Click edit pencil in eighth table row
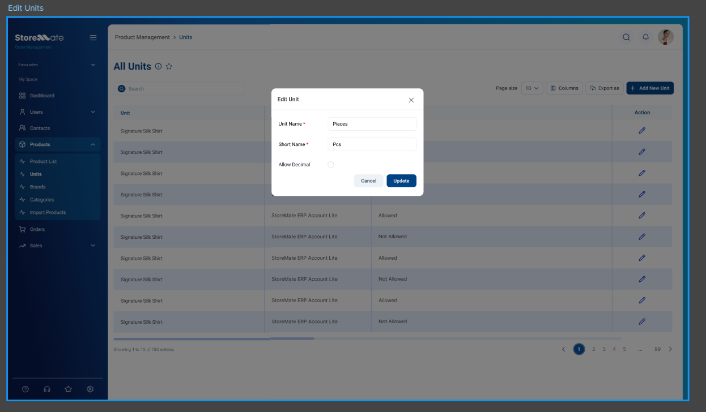Screen dimensions: 706x412 [642, 279]
